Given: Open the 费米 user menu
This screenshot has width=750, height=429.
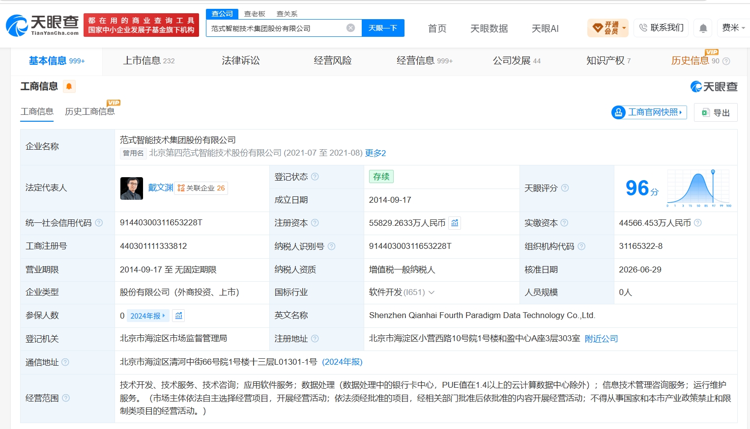Looking at the screenshot, I should tap(733, 28).
